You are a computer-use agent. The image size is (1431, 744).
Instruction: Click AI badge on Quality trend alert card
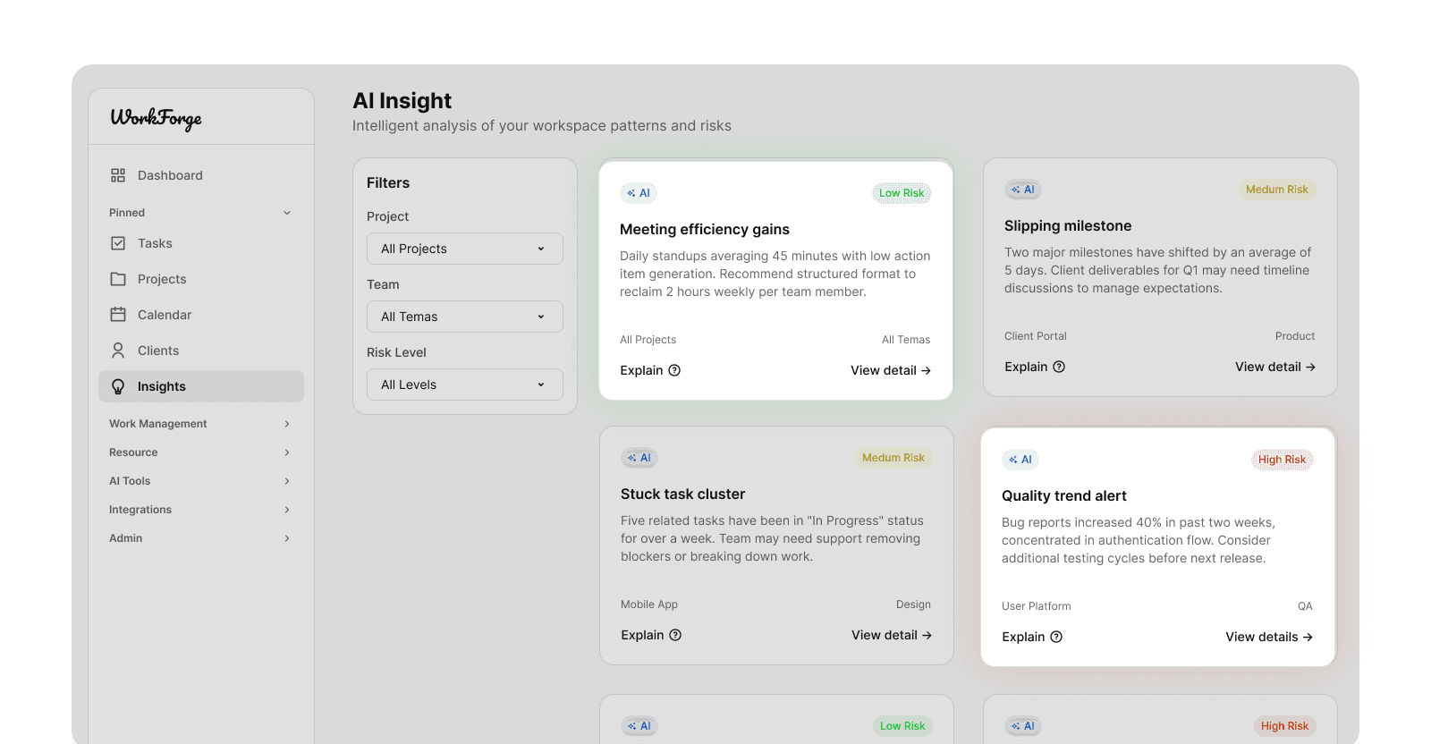pyautogui.click(x=1020, y=460)
